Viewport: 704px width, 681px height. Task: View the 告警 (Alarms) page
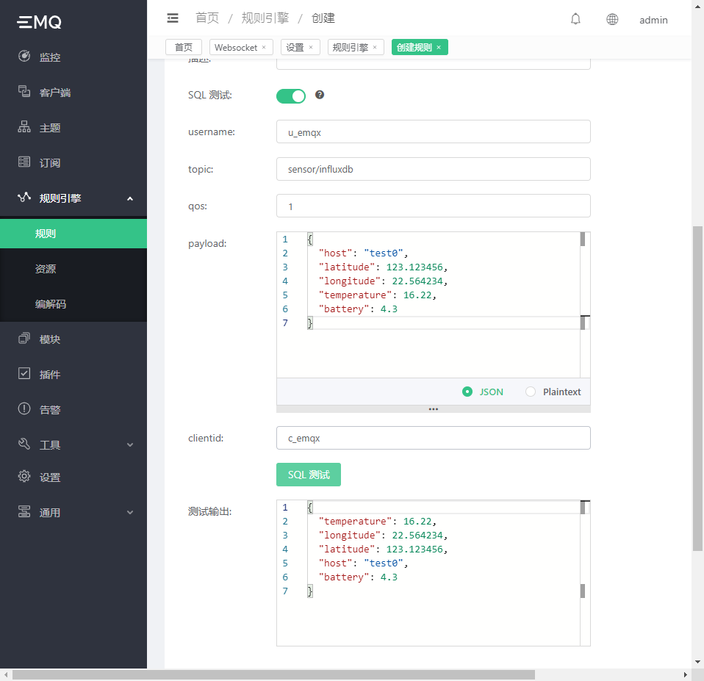click(49, 409)
